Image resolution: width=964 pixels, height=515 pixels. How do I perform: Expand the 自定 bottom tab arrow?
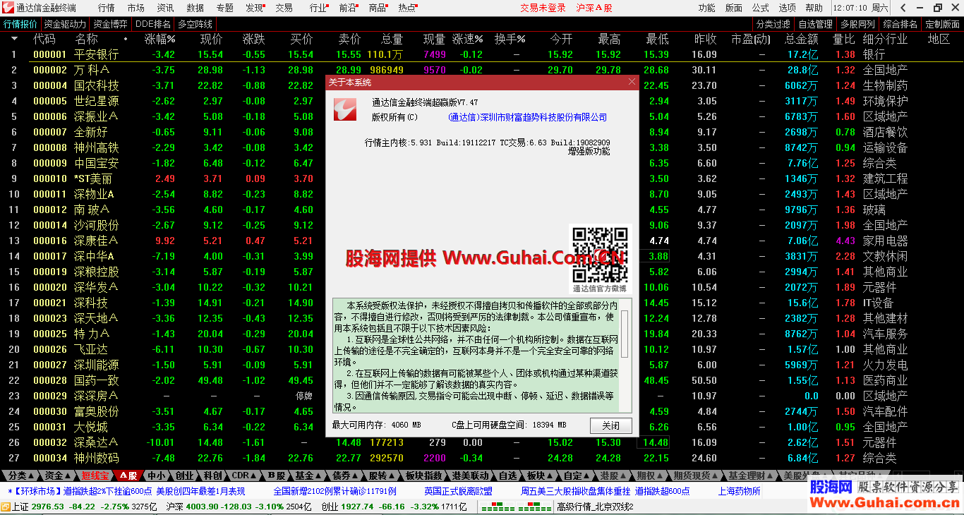click(585, 475)
